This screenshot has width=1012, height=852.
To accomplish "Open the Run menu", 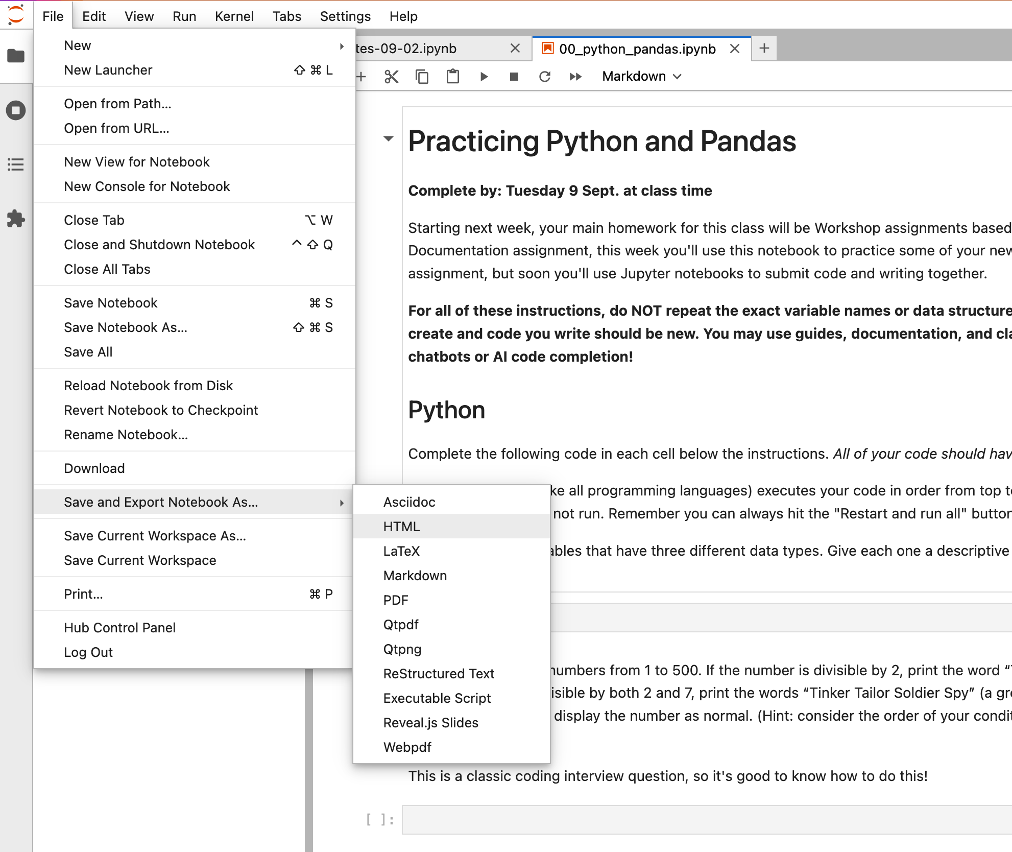I will pos(184,16).
